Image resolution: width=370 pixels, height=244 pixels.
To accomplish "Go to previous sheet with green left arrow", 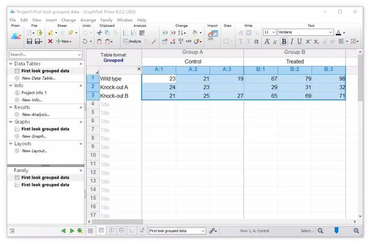I will tap(63, 231).
